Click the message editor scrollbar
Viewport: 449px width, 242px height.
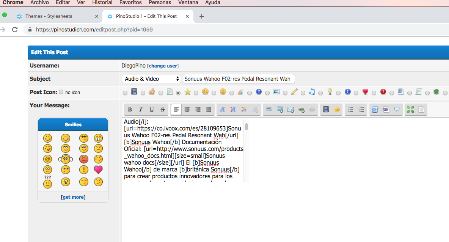(x=246, y=126)
